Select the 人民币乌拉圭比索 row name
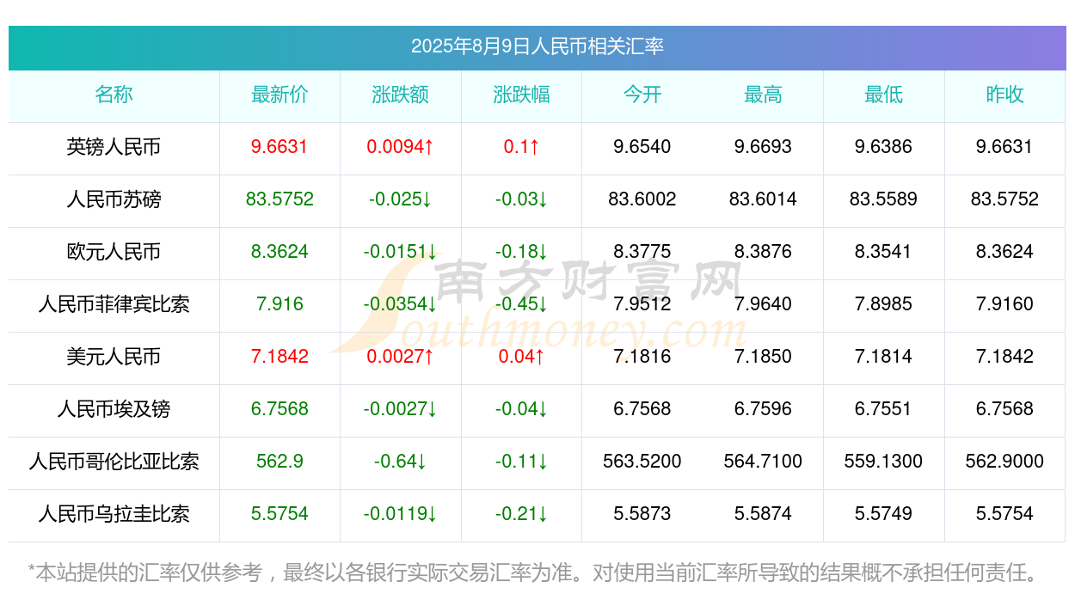 [114, 514]
